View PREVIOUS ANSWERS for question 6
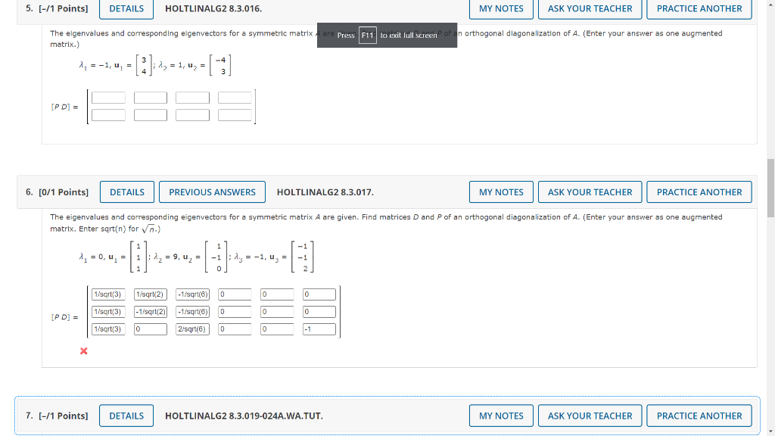The image size is (775, 436). point(212,192)
